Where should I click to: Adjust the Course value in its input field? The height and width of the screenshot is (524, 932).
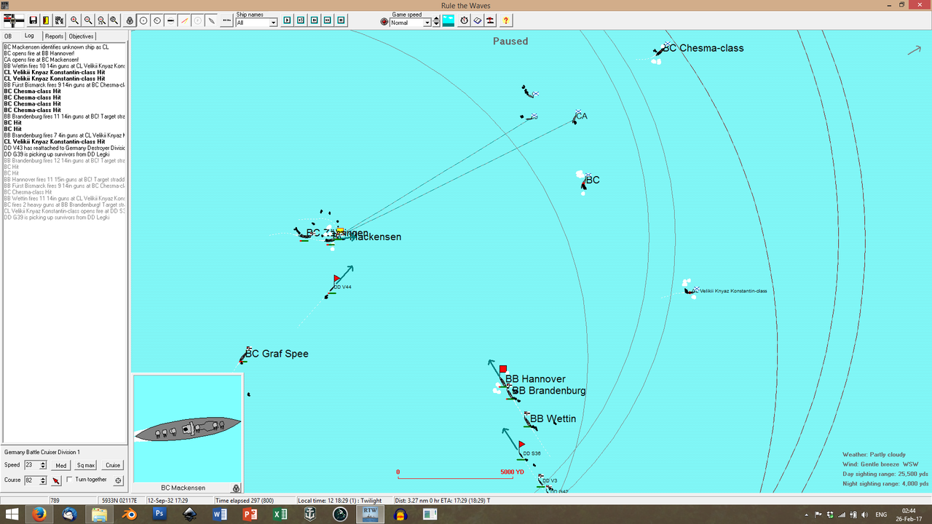tap(32, 479)
